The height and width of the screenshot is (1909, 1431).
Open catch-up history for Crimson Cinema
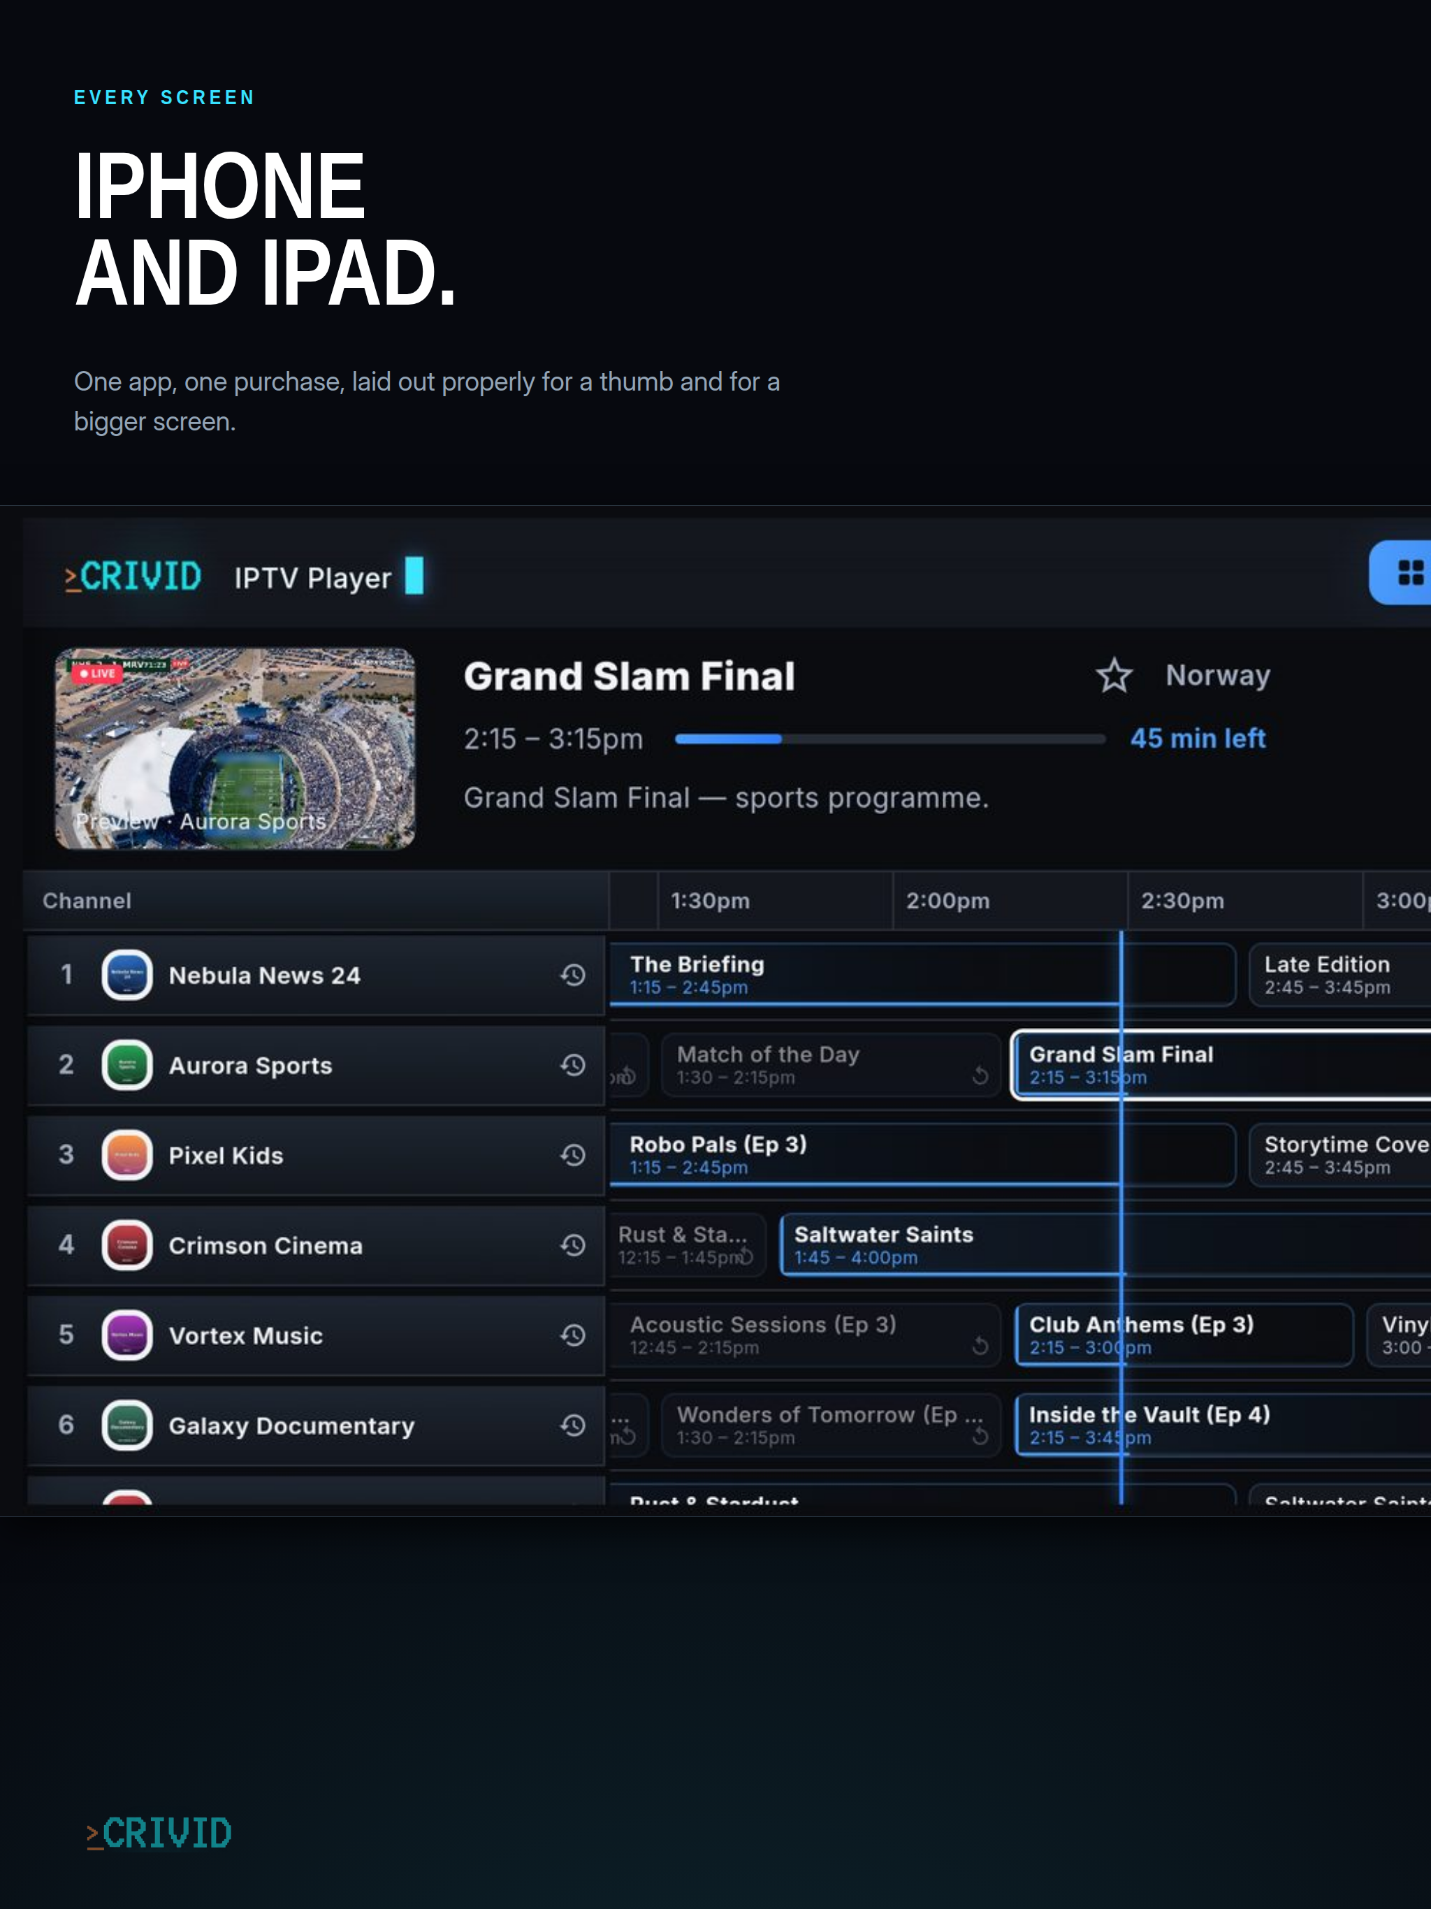(x=573, y=1245)
